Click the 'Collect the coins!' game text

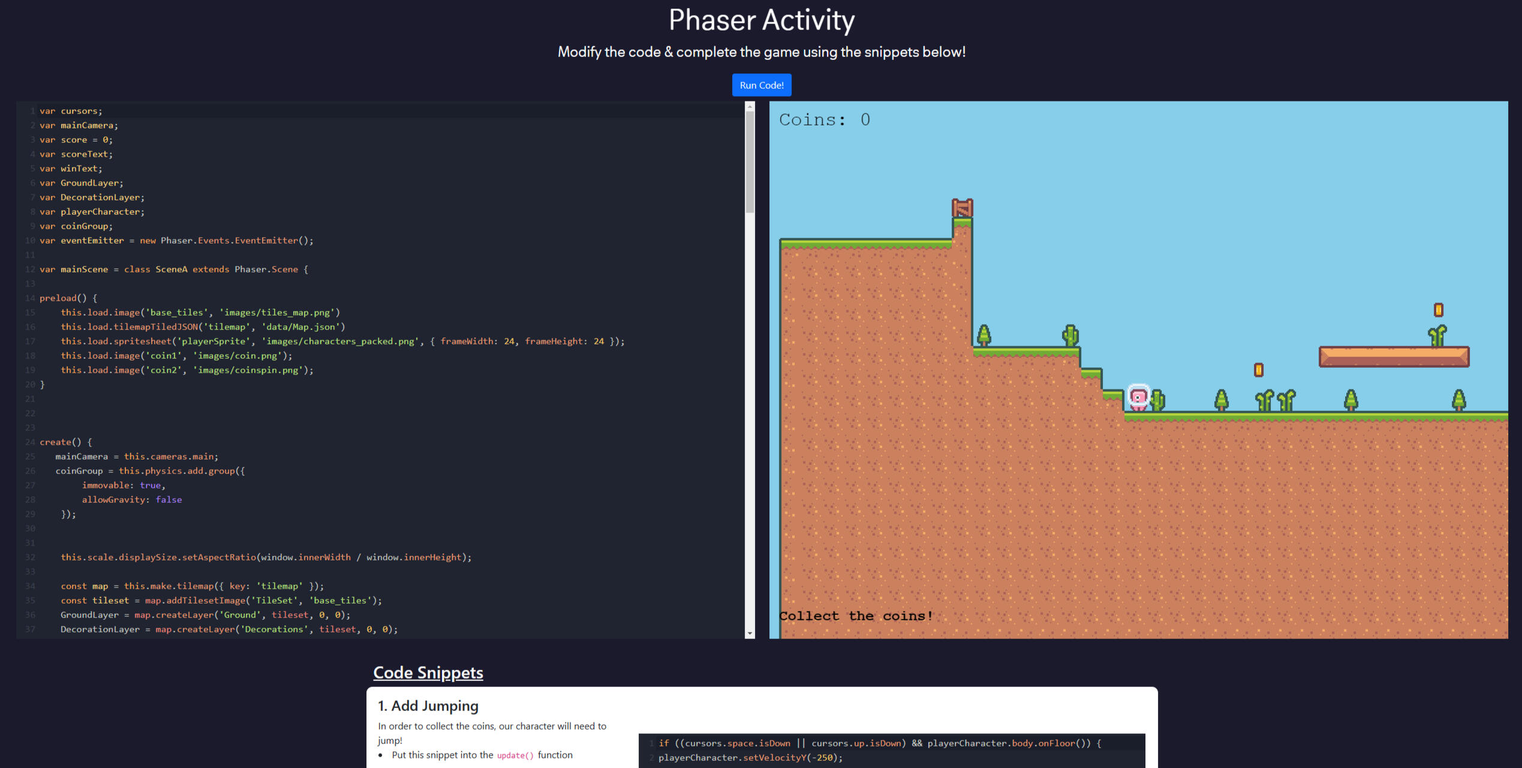click(x=855, y=616)
